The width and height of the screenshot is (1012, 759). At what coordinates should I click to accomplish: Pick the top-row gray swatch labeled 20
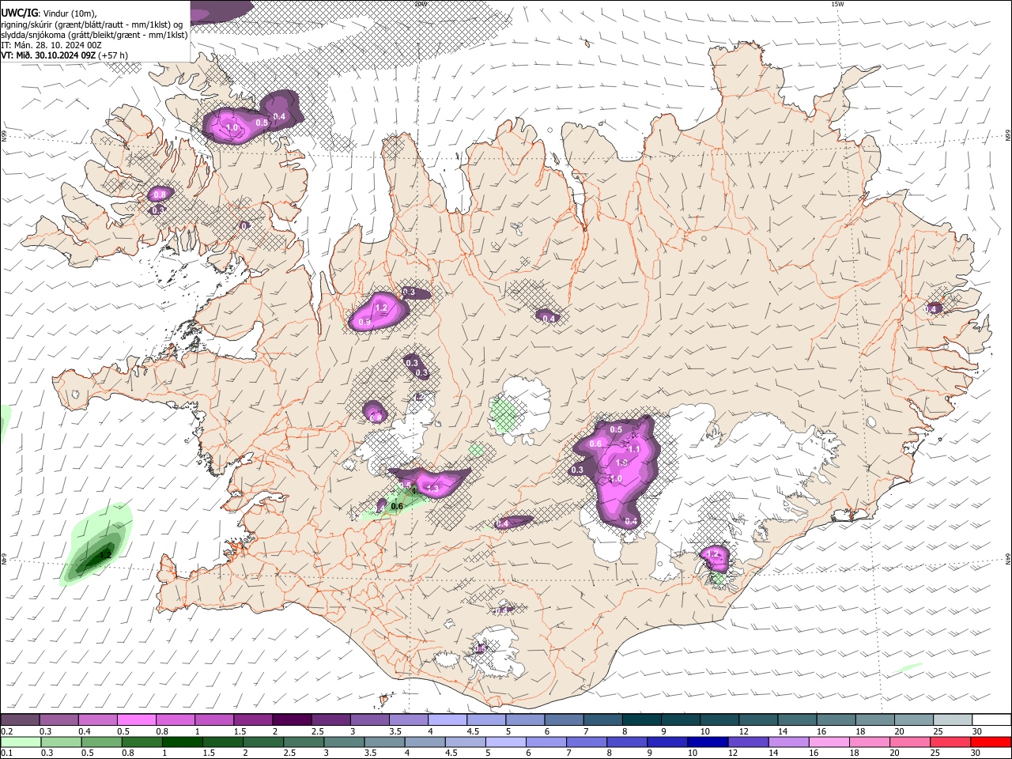[x=914, y=720]
